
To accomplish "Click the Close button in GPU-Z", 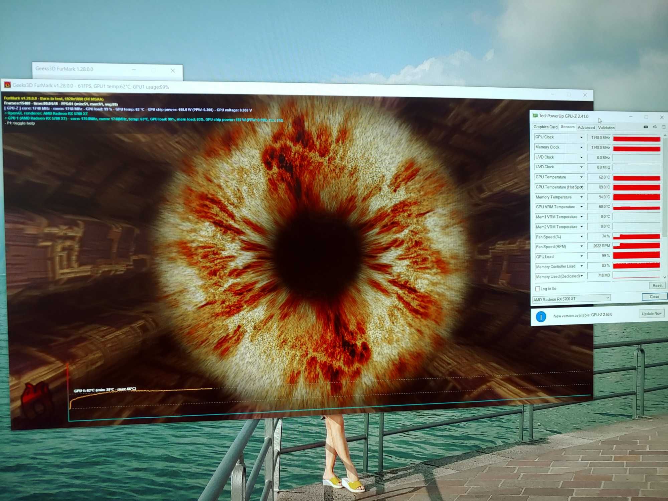I will pos(654,297).
